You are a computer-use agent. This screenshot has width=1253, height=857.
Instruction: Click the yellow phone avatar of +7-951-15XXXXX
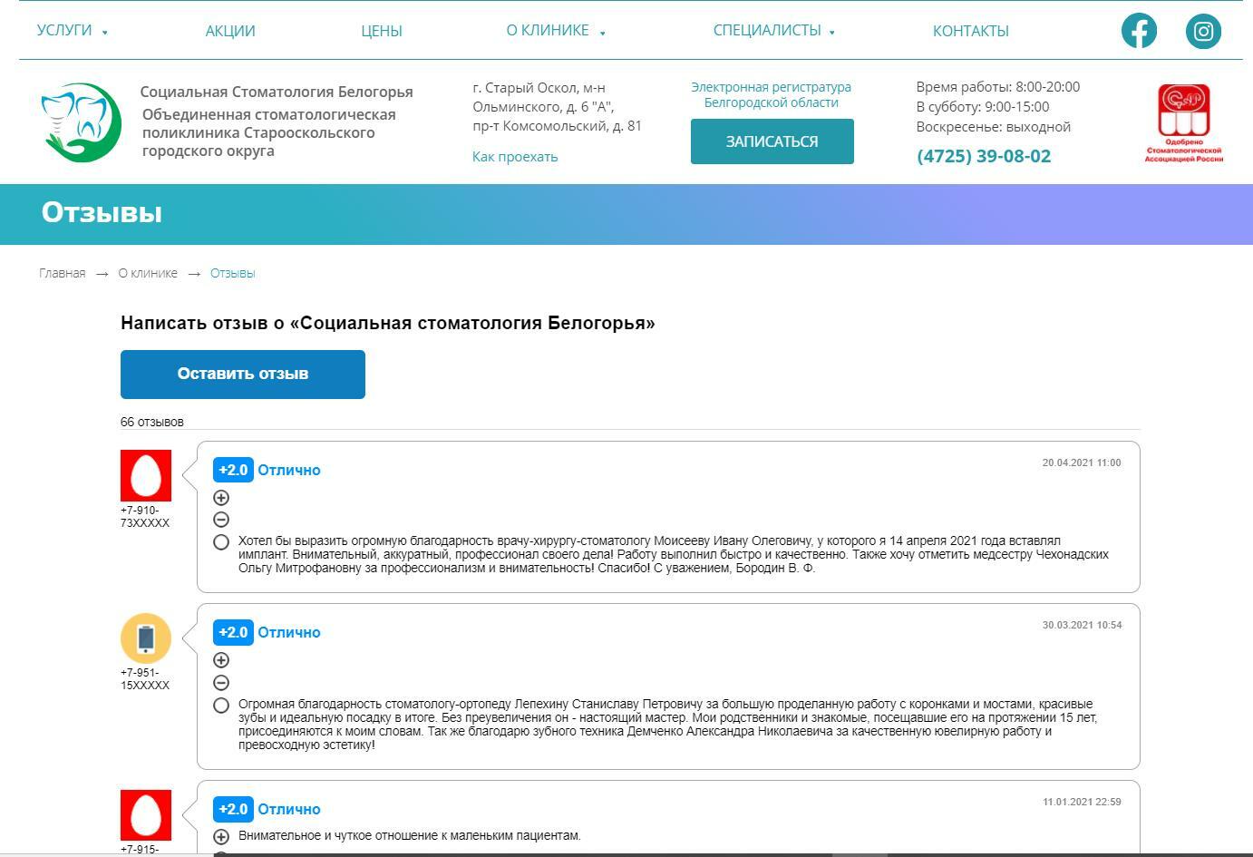(x=146, y=638)
